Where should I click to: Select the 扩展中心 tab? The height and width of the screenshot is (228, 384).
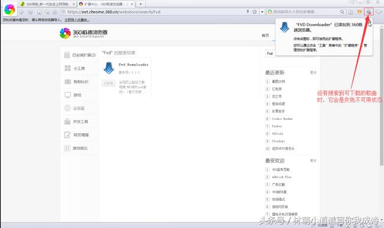[x=106, y=4]
